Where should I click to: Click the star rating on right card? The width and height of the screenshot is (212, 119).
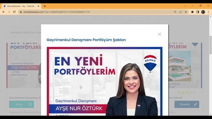(x=187, y=93)
